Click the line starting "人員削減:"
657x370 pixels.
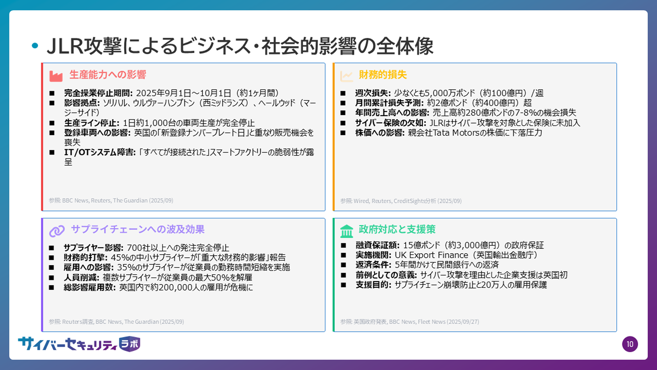pyautogui.click(x=158, y=277)
